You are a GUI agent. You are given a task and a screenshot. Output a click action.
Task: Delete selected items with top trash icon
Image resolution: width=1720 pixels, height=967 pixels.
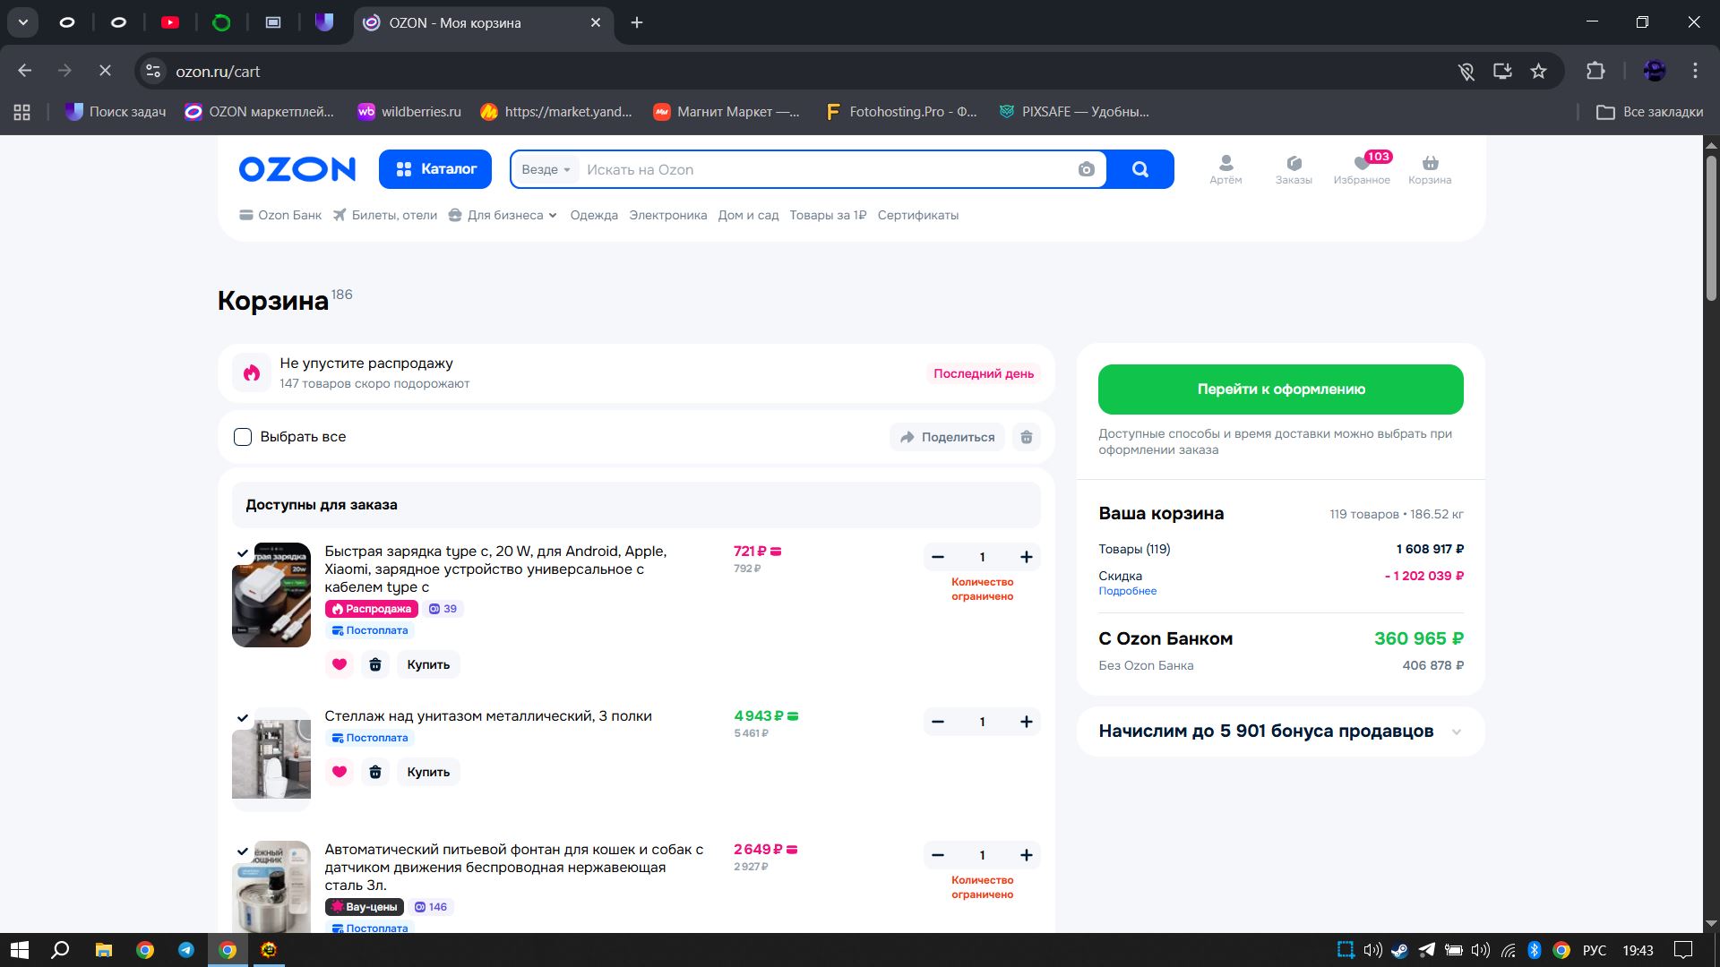click(1026, 437)
